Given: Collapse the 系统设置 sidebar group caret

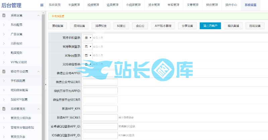Looking at the screenshot, I should click(x=39, y=15).
